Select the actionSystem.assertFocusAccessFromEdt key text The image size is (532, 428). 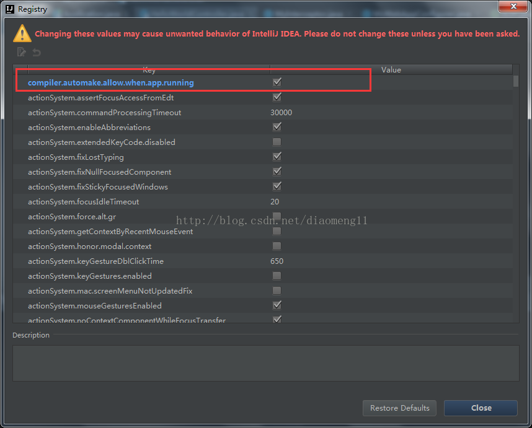click(x=101, y=98)
